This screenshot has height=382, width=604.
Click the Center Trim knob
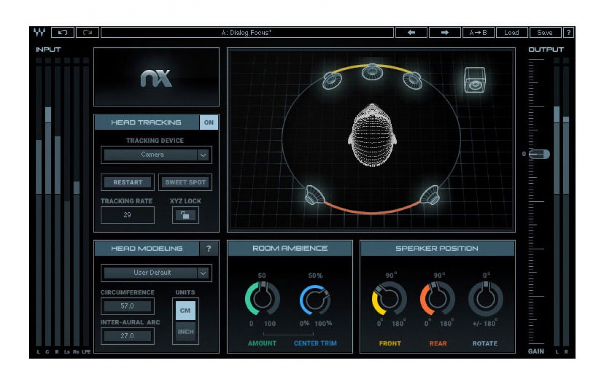click(x=315, y=300)
